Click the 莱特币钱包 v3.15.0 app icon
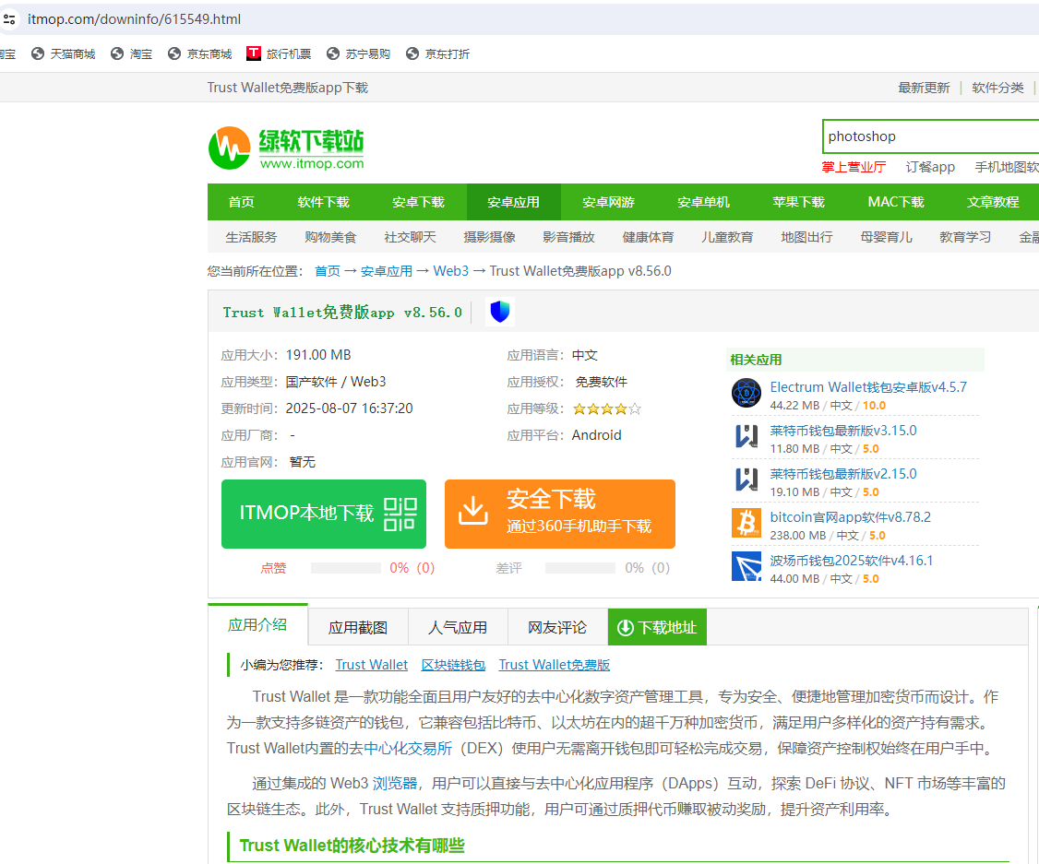1039x864 pixels. [x=746, y=437]
